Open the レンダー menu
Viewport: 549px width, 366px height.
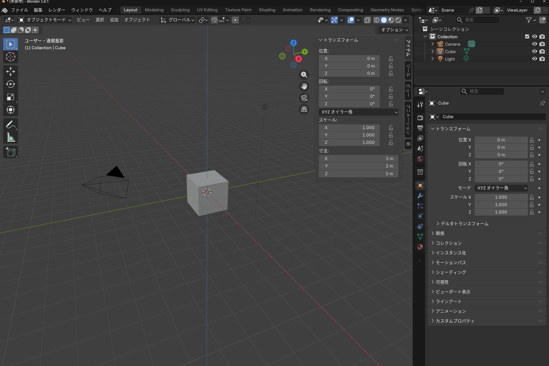click(x=57, y=10)
